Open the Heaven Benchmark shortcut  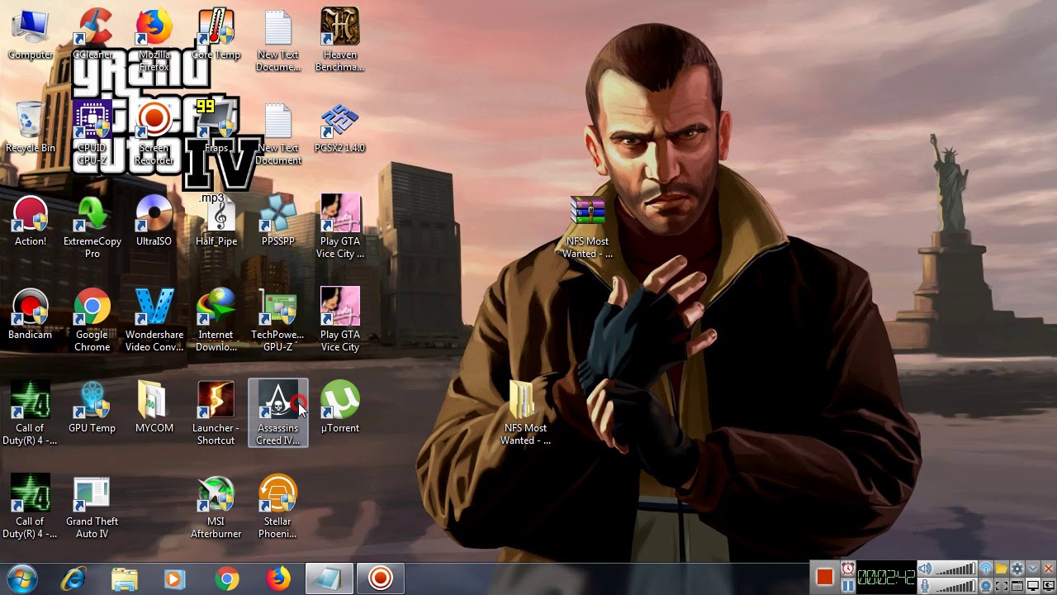340,40
